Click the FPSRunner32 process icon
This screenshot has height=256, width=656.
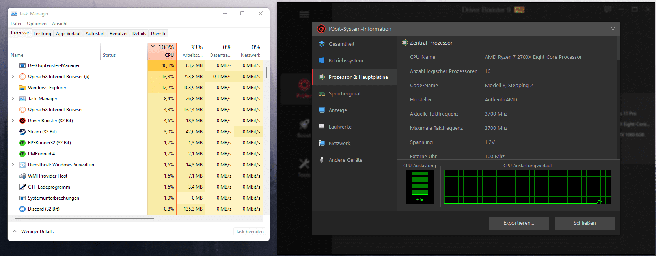click(x=22, y=143)
